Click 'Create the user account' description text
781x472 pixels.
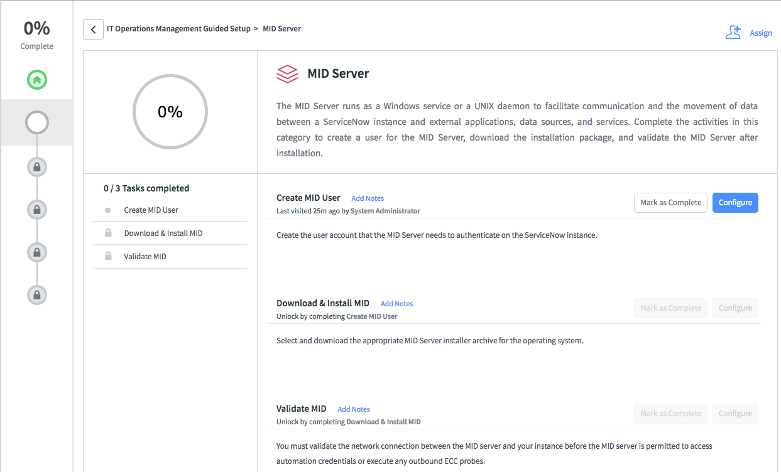tap(437, 235)
